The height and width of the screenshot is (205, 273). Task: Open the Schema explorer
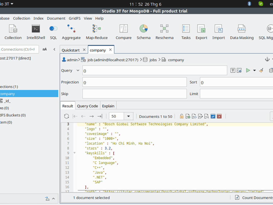144,32
